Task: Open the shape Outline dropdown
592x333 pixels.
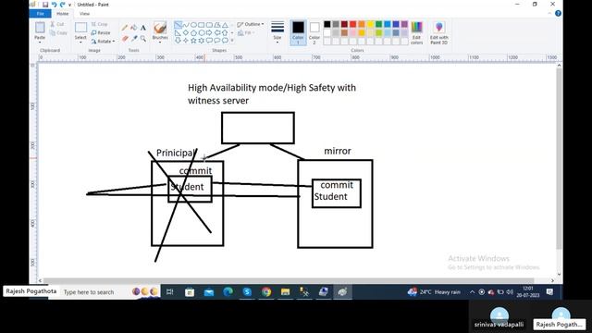Action: tap(251, 24)
